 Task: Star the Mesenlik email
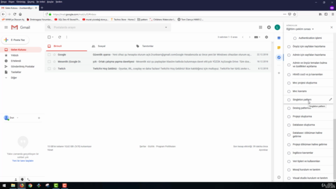pyautogui.click(x=55, y=61)
